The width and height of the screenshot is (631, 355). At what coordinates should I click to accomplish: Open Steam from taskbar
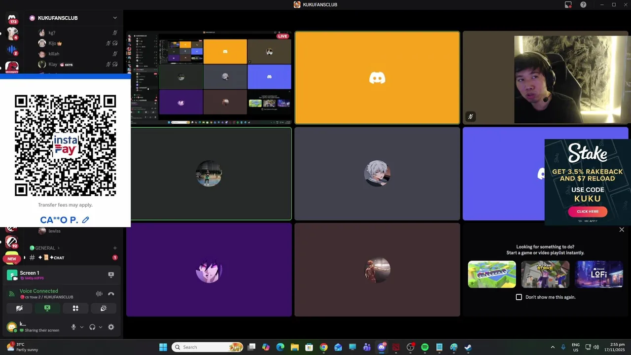coord(468,347)
